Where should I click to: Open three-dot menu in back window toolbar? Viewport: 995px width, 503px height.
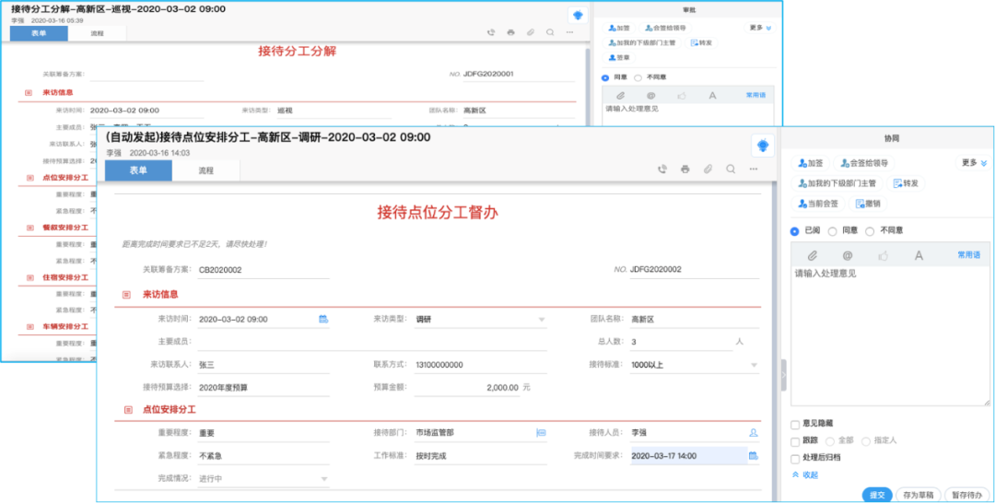tap(570, 32)
